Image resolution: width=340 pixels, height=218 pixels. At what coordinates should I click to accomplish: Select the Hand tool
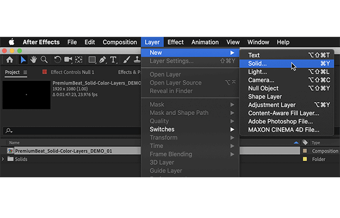point(34,60)
